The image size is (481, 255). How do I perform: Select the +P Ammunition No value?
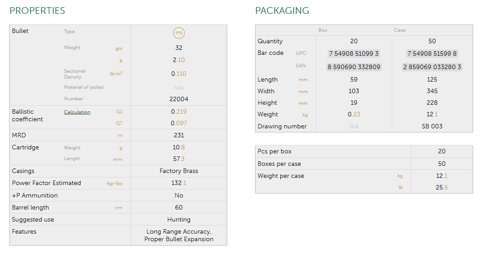(179, 195)
